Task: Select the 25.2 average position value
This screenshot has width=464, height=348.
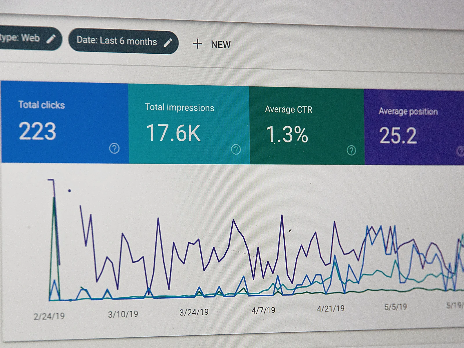Action: click(x=398, y=136)
